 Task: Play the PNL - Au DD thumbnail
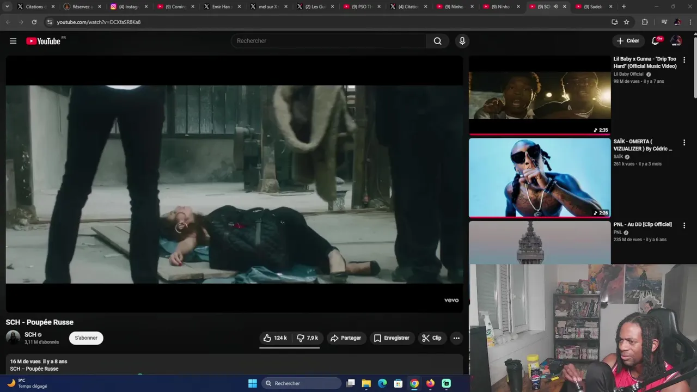click(540, 242)
